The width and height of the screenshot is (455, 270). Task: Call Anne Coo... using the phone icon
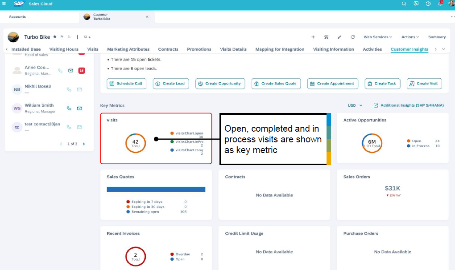(60, 71)
